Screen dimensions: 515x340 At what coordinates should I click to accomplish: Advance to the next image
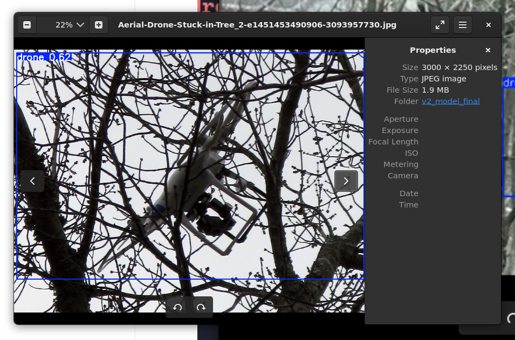346,181
